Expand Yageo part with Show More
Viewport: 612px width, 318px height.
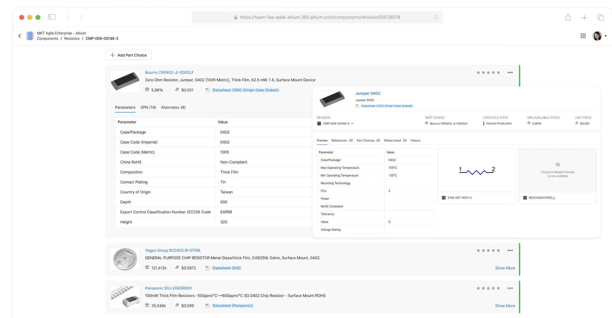[505, 268]
